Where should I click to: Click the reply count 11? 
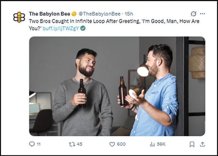[39, 144]
